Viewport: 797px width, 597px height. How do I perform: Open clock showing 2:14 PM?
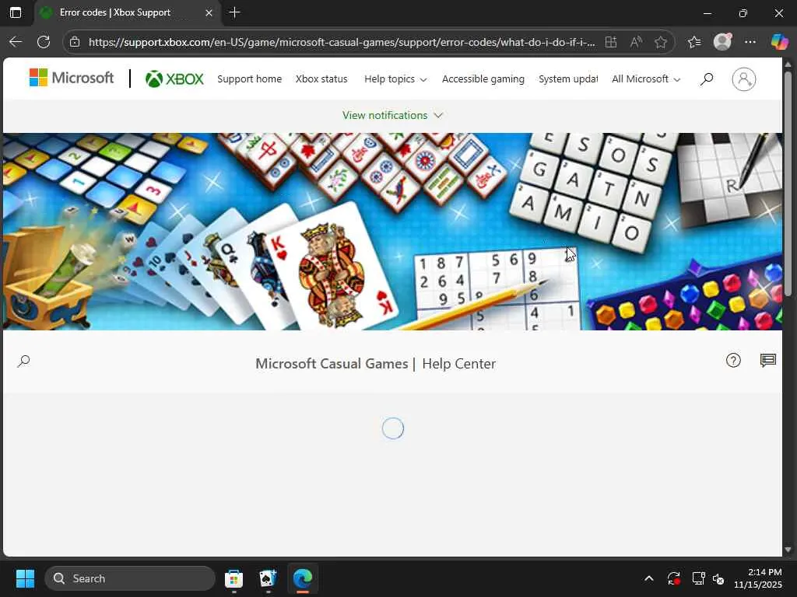tap(758, 578)
